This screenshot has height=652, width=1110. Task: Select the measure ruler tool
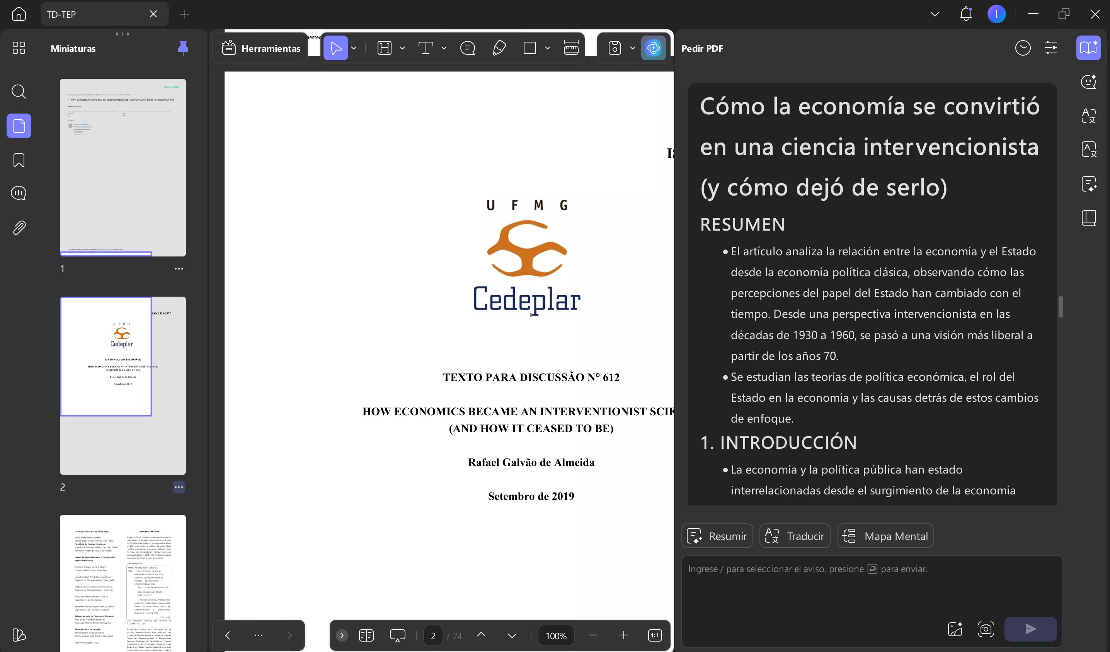pos(571,48)
